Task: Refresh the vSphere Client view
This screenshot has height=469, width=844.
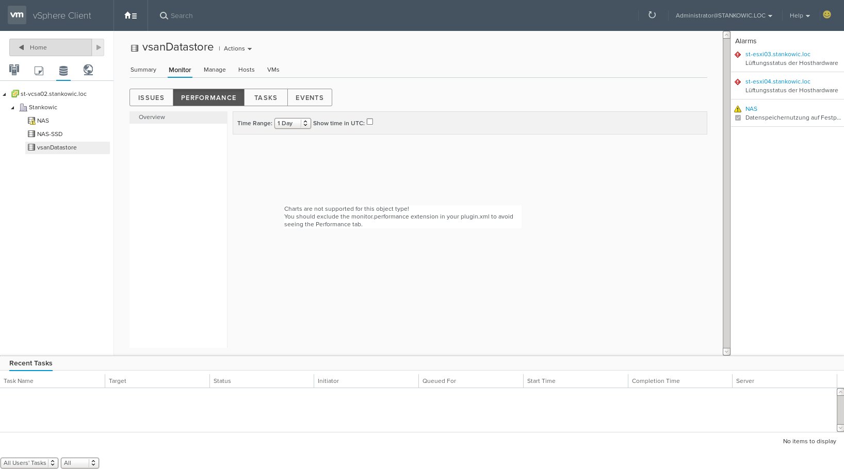Action: click(652, 15)
